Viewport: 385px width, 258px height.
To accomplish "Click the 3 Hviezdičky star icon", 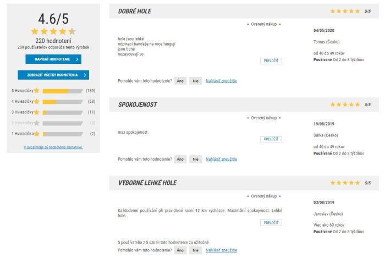I will coord(37,112).
